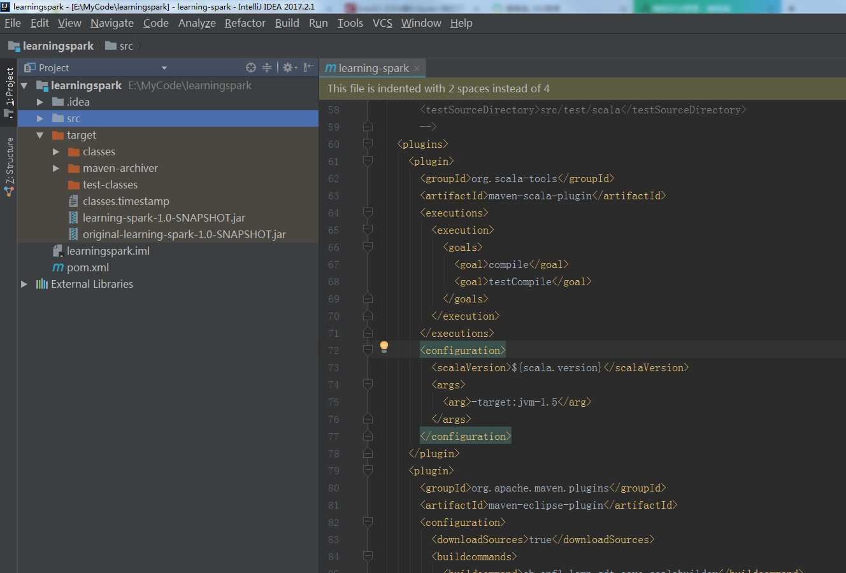Fold the plugin tag at line 79

(x=368, y=470)
